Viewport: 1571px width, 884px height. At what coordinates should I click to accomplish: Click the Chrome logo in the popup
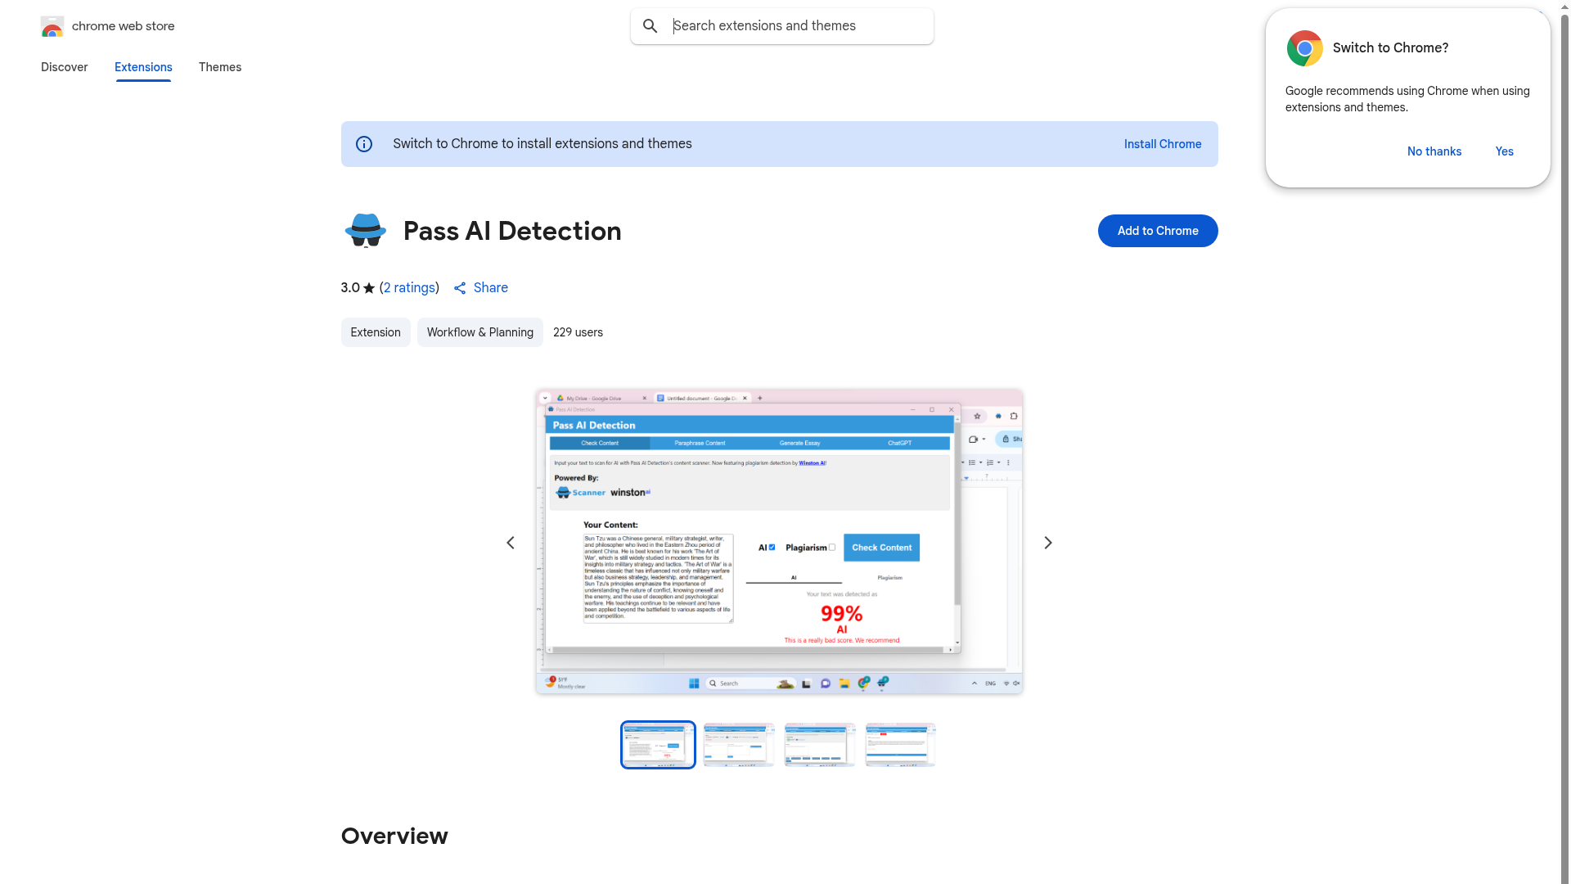point(1305,48)
